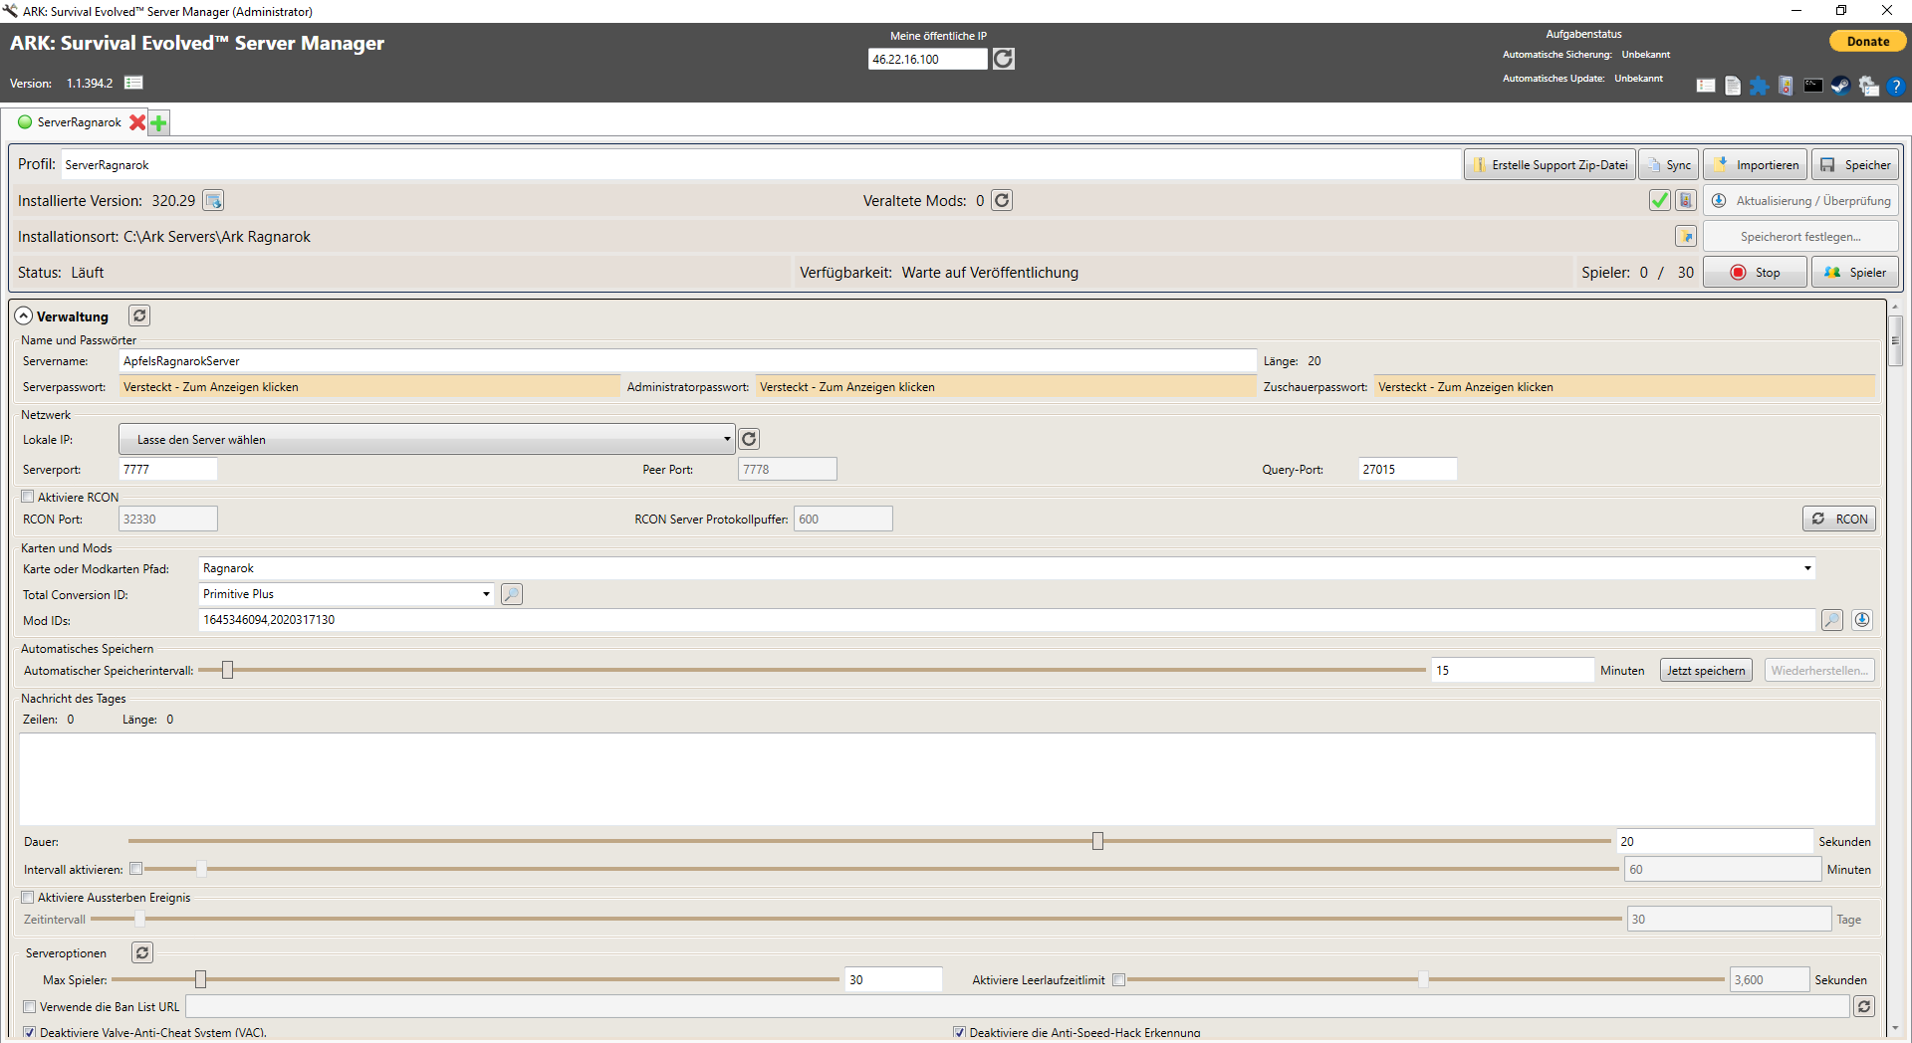Refresh the public IP address
1912x1043 pixels.
(x=1004, y=59)
